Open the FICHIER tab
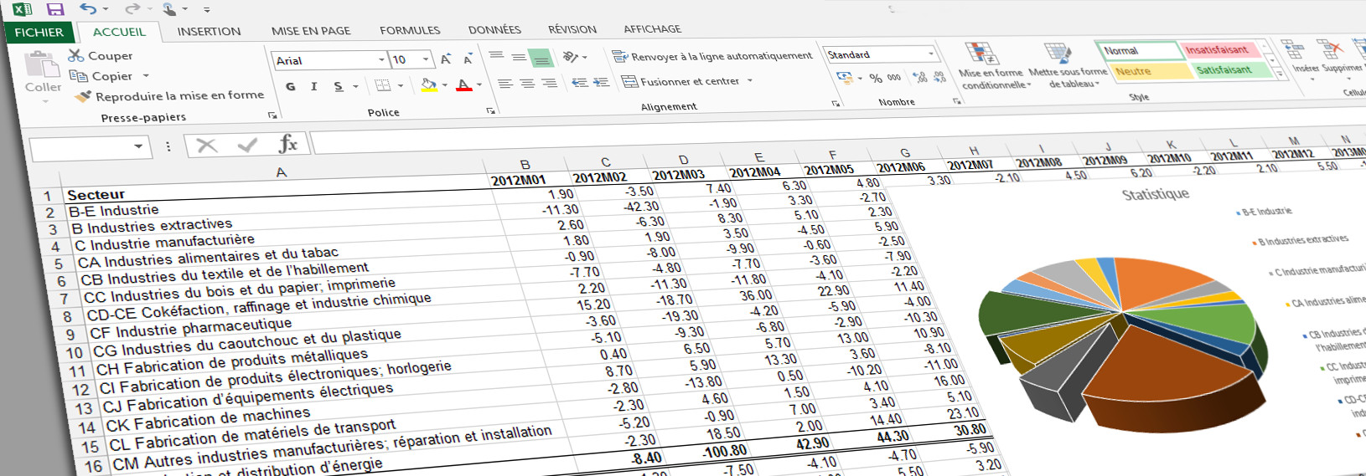Screen dimensions: 1366x476 39,32
